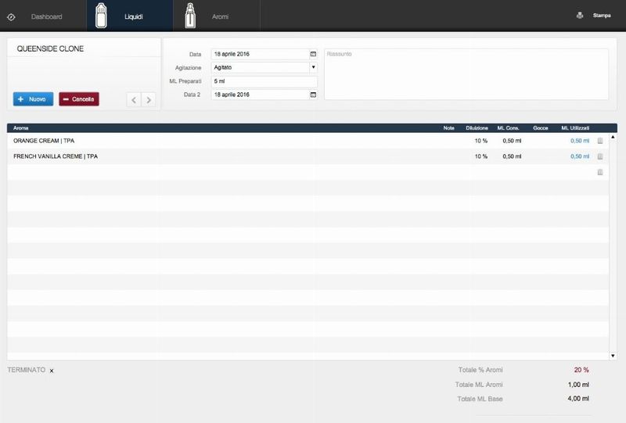Delete the ORANGE CREAM row trash icon
Viewport: 626px width, 423px height.
pos(600,141)
